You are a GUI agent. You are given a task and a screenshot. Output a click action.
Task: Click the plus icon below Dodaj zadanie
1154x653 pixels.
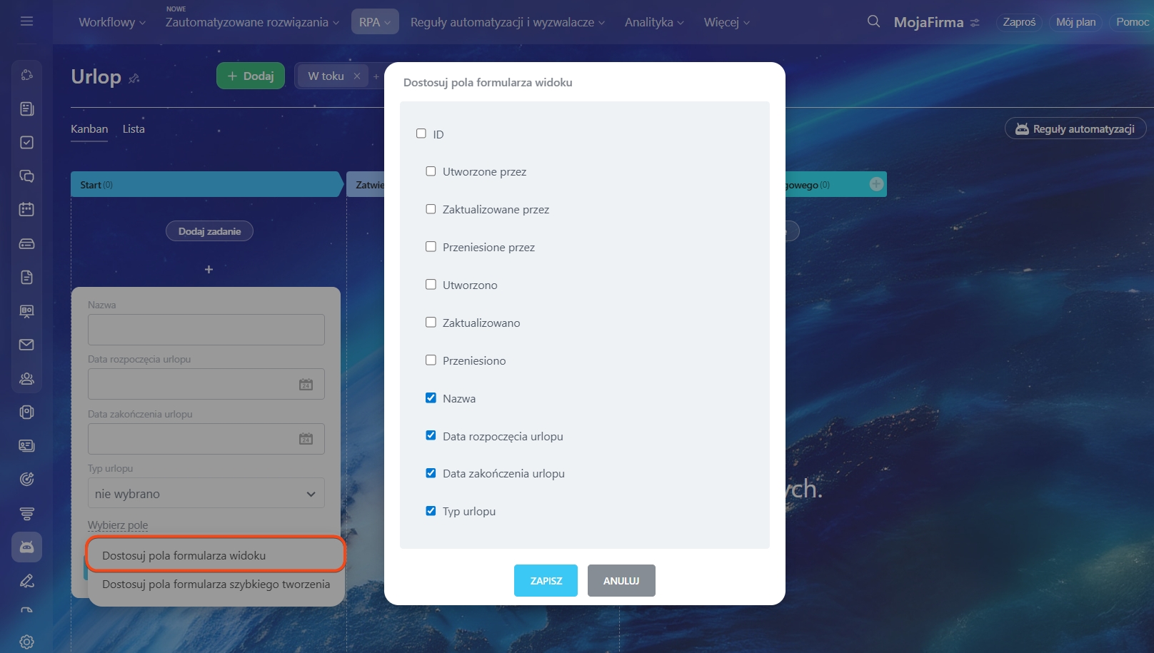tap(209, 269)
